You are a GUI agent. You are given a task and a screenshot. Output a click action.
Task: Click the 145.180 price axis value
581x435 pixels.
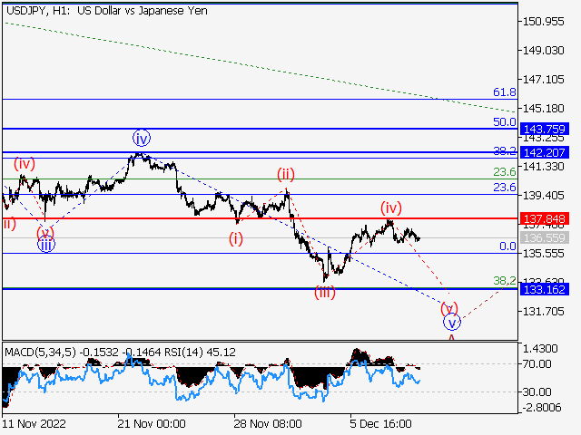click(x=543, y=109)
